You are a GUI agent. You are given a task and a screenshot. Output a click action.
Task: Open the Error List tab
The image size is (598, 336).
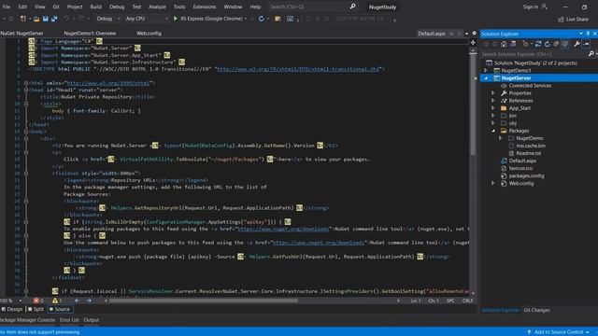[69, 320]
